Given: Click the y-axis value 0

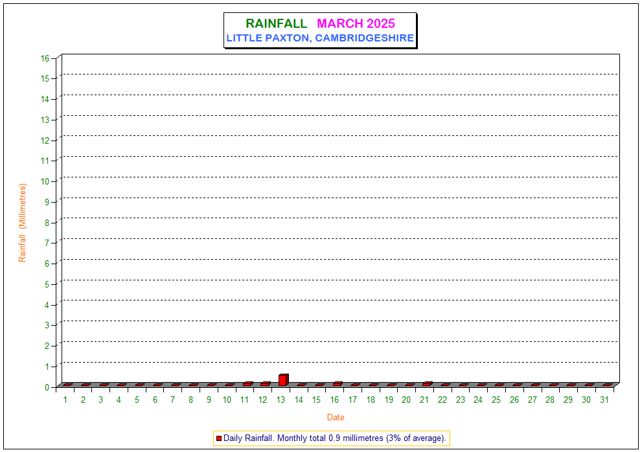Looking at the screenshot, I should 47,387.
